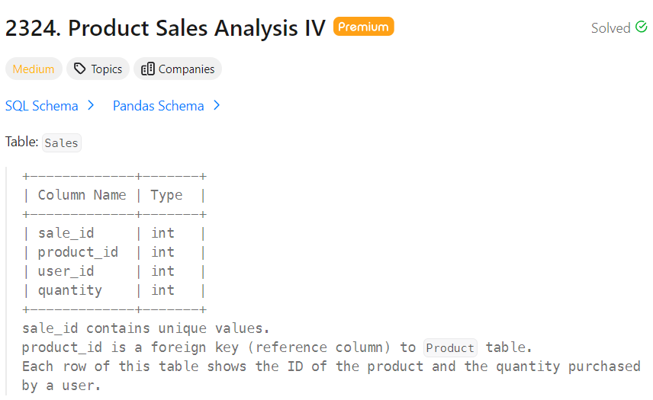This screenshot has width=653, height=400.
Task: Click the Solved status text
Action: point(610,28)
